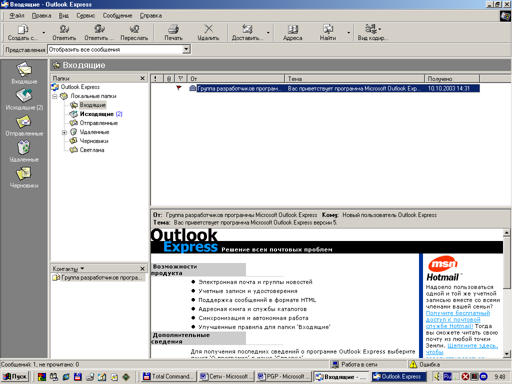Screen dimensions: 512x384
Task: Open the Сообщение menu
Action: coord(117,15)
